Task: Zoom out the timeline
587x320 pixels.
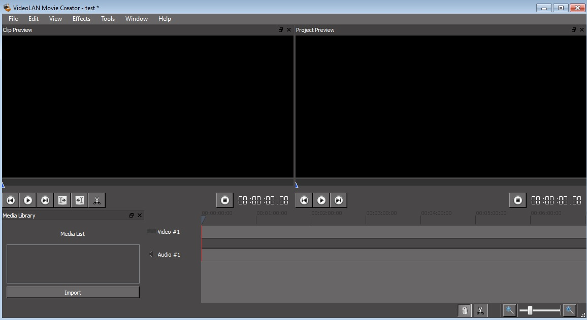Action: 509,310
